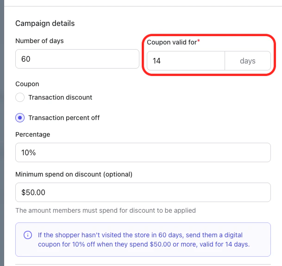Select the Transaction discount radio button

click(x=20, y=97)
